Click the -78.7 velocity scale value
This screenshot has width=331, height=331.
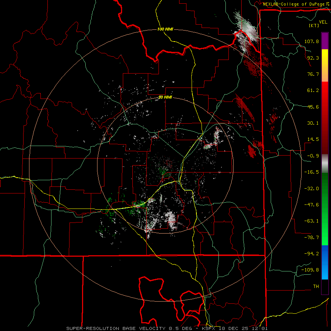[312, 238]
